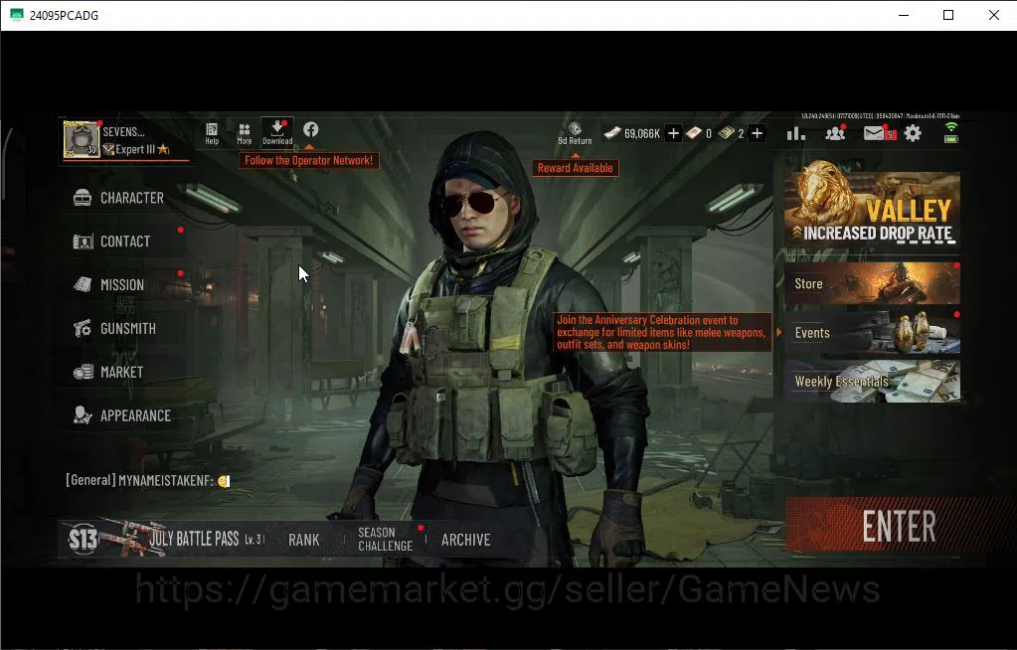Open the Facebook icon link

311,129
